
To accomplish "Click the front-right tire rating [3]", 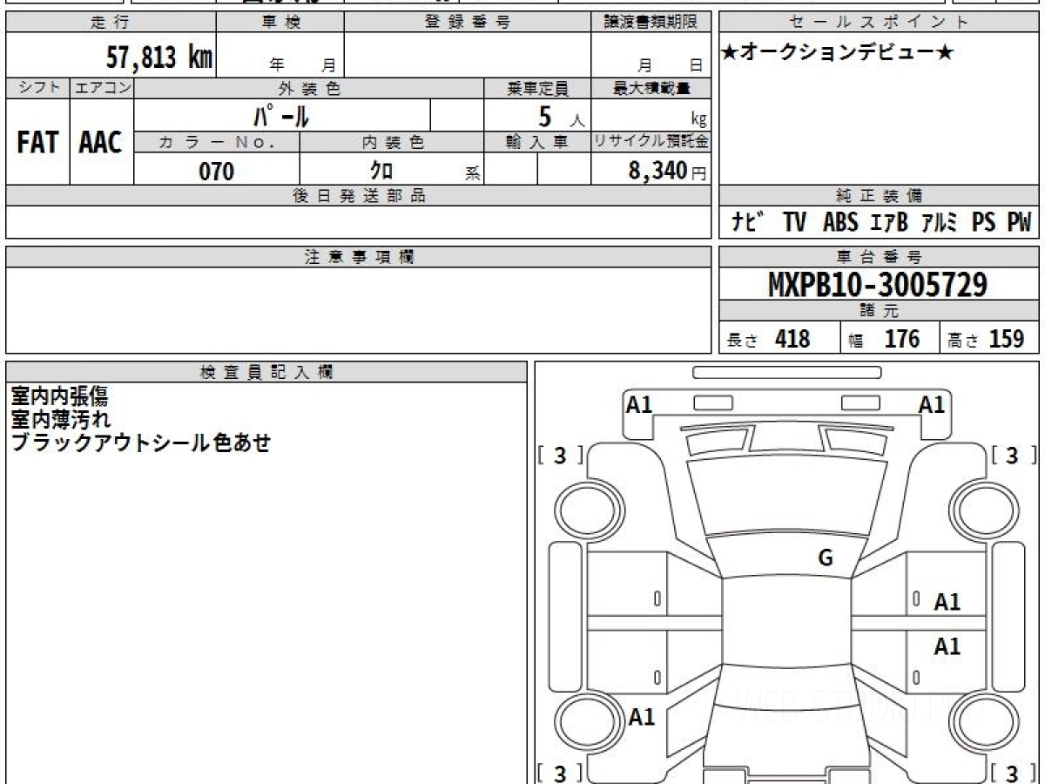I will [1013, 456].
